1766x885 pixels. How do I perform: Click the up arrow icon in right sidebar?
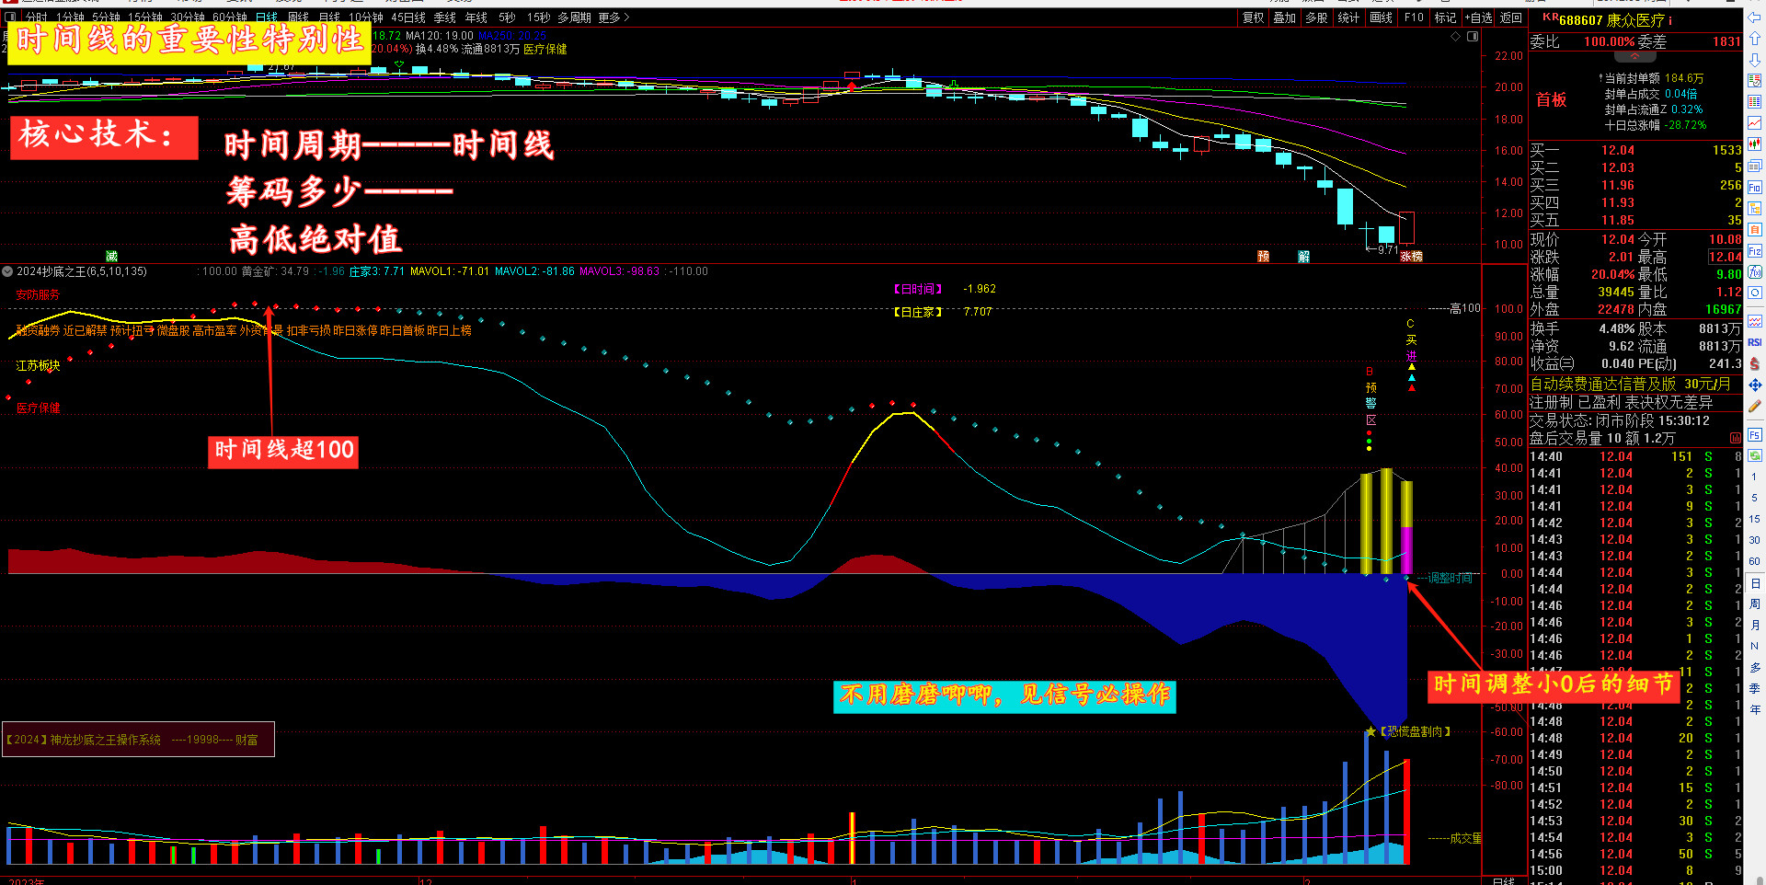tap(1755, 39)
